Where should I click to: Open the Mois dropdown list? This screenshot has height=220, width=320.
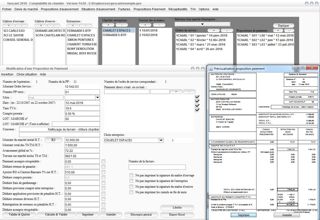click(x=97, y=97)
